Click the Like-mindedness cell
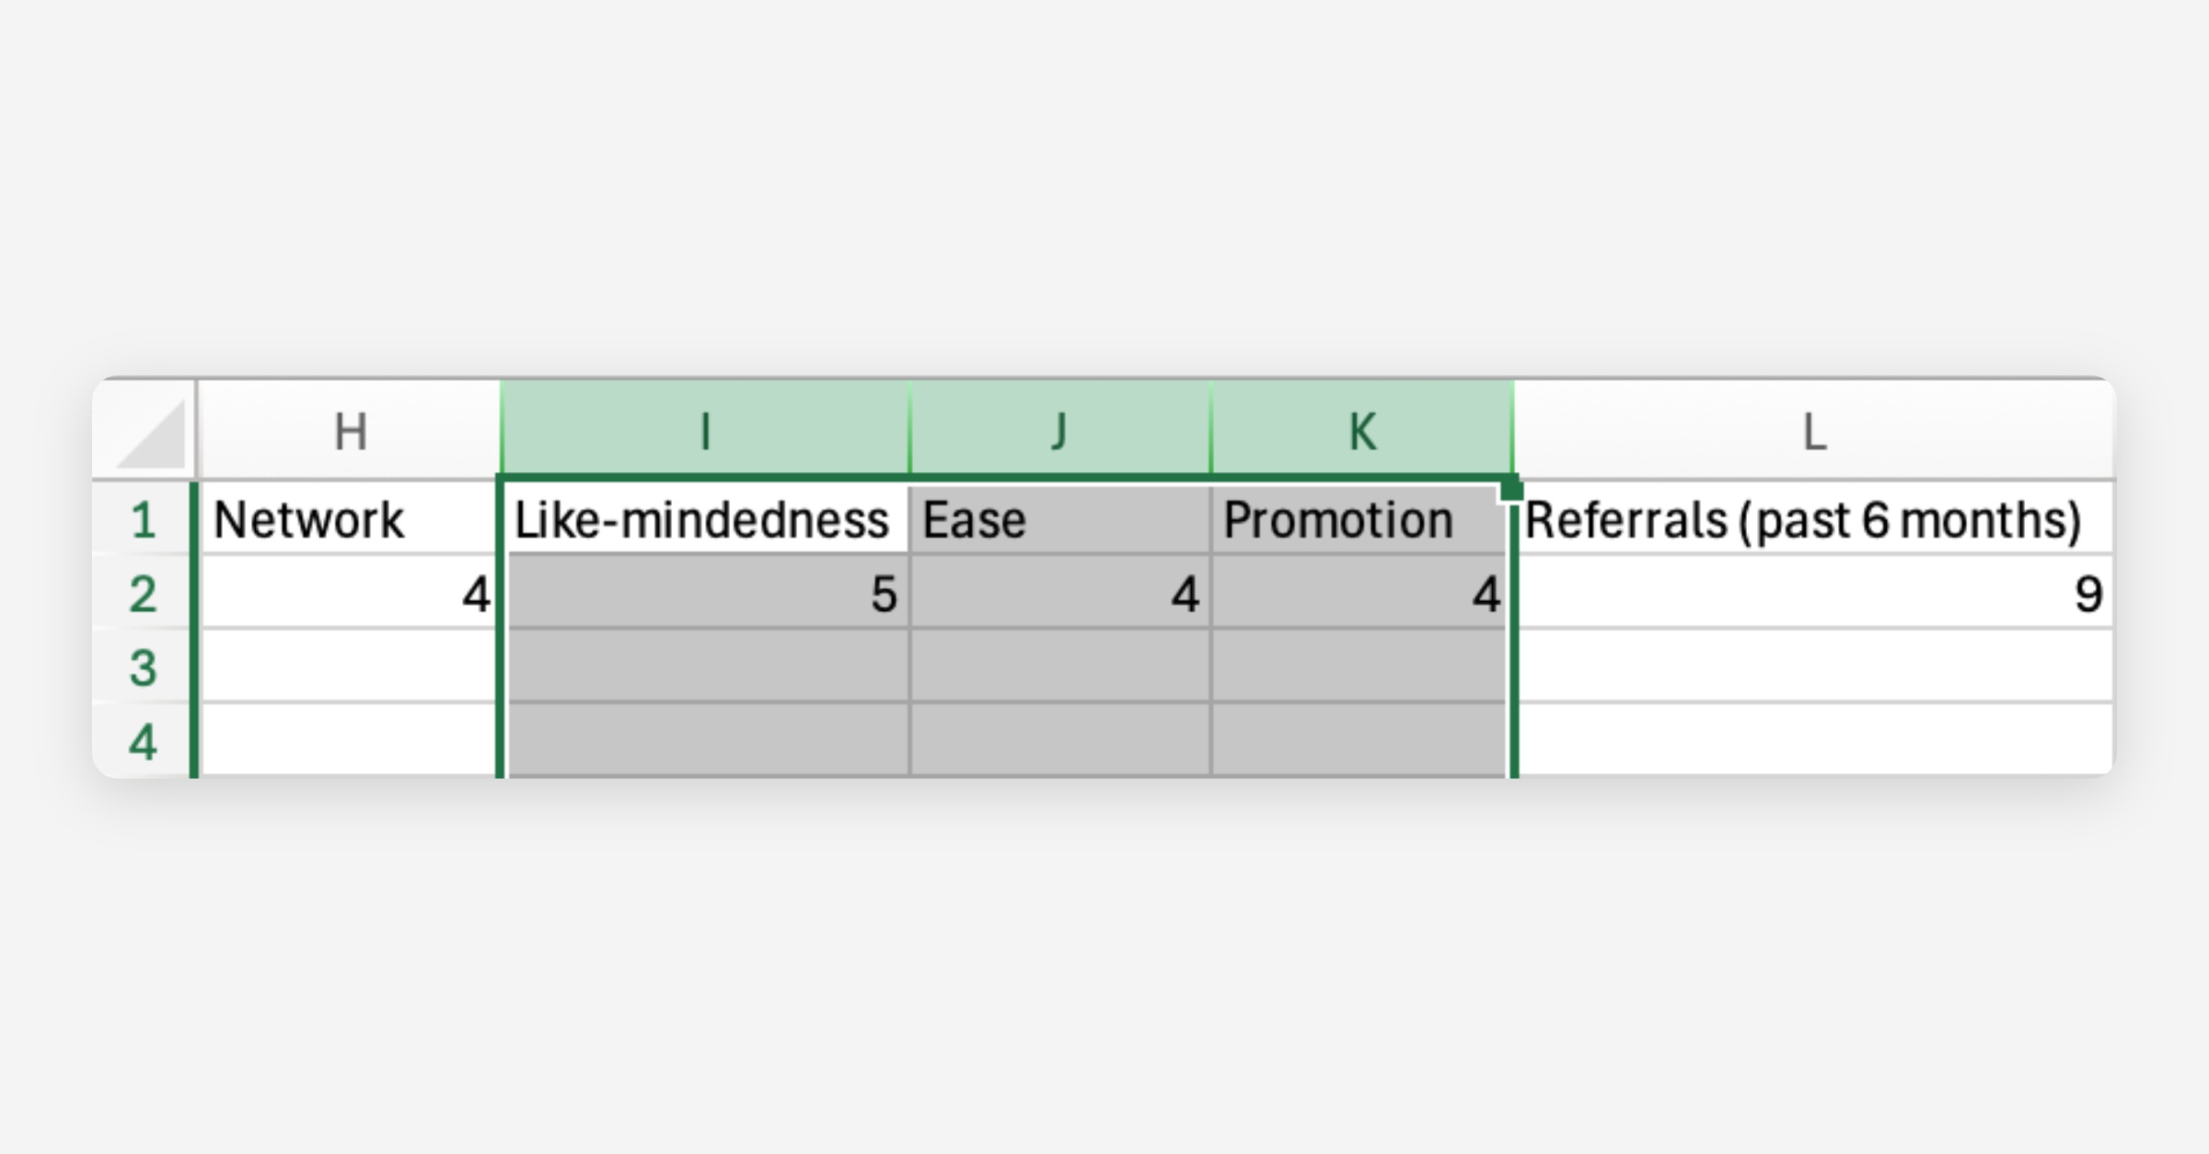The width and height of the screenshot is (2209, 1154). [705, 520]
